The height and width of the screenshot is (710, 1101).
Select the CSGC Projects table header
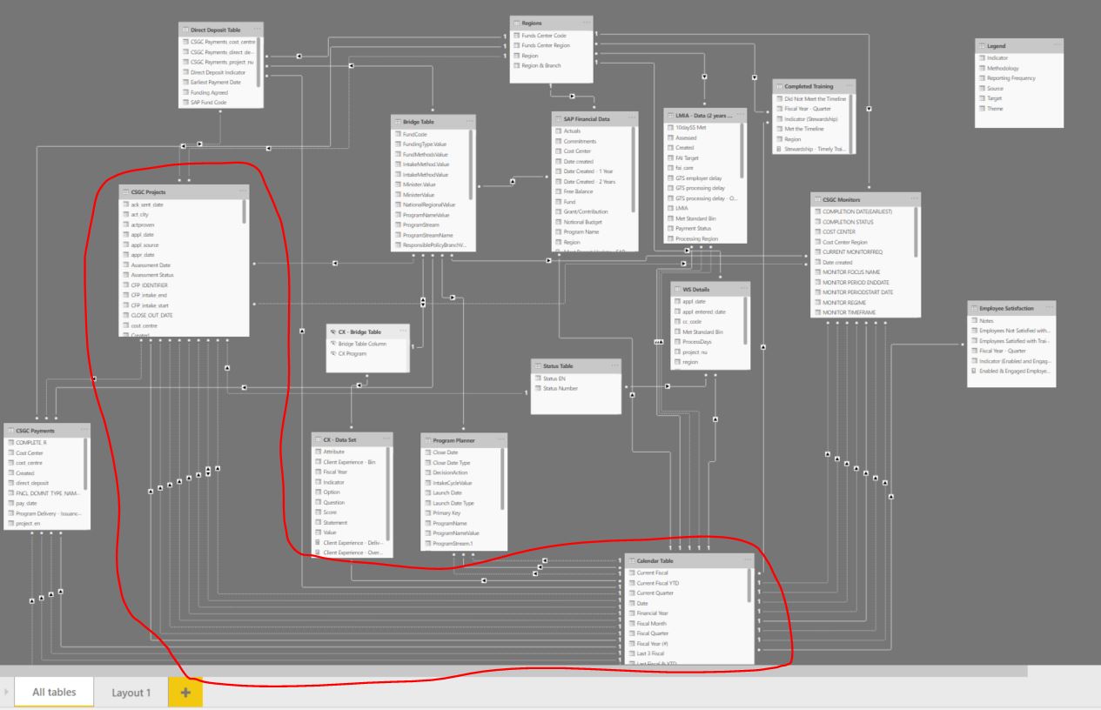[x=185, y=191]
